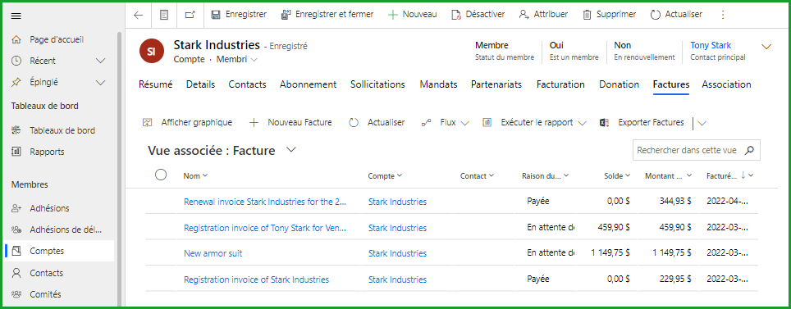Screen dimensions: 791x309
Task: Expand Récent in sidebar
Action: pyautogui.click(x=101, y=61)
